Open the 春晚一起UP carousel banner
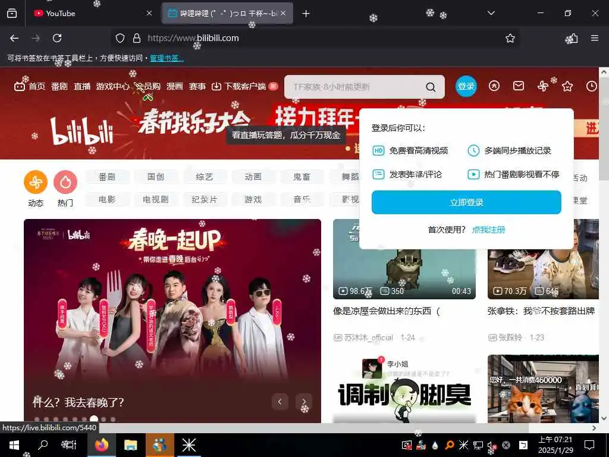The width and height of the screenshot is (609, 457). tap(172, 321)
